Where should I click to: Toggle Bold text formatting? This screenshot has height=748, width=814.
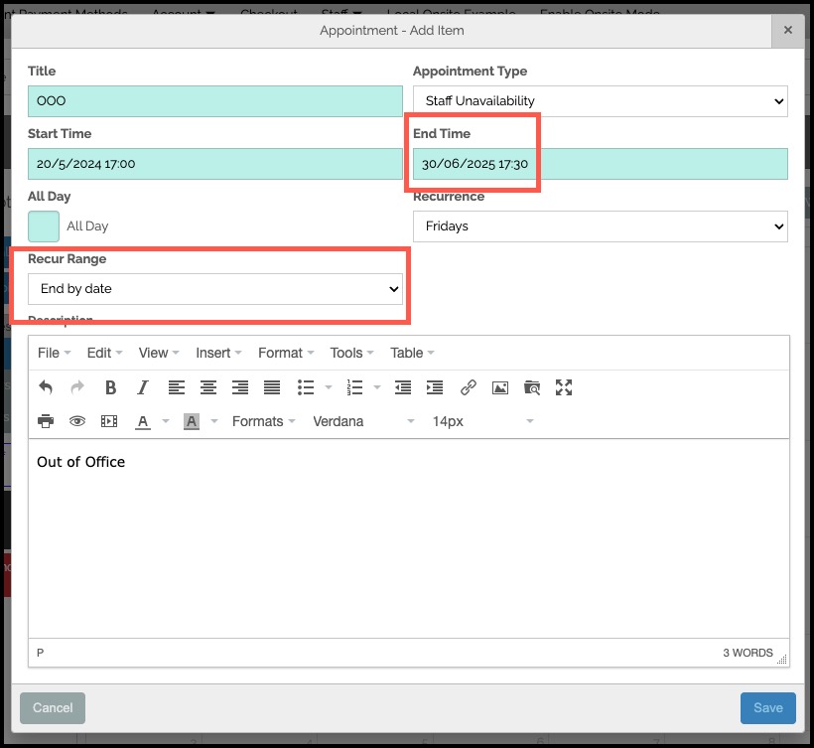(110, 387)
